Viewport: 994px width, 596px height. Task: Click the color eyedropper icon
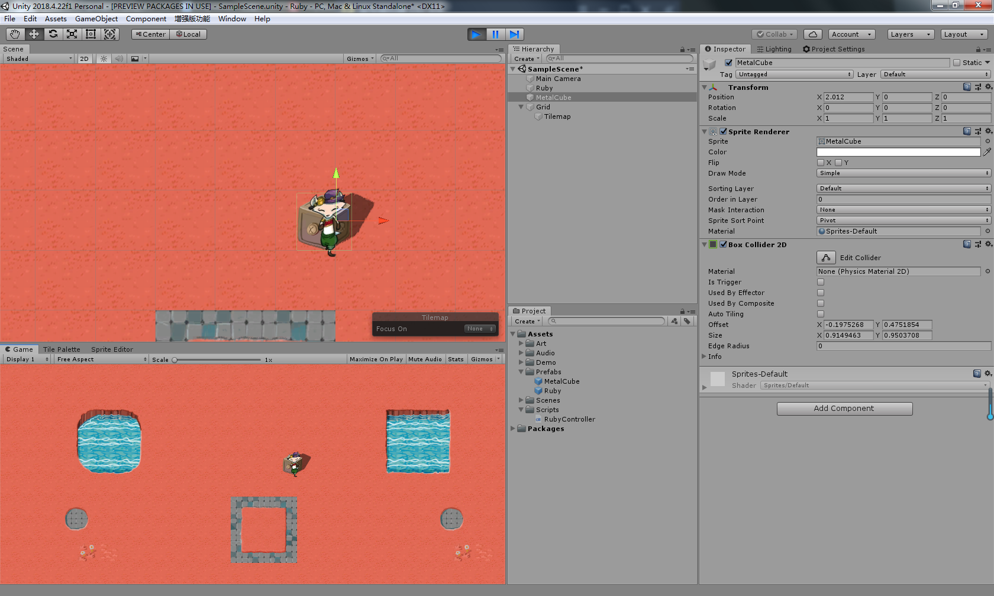click(x=987, y=152)
